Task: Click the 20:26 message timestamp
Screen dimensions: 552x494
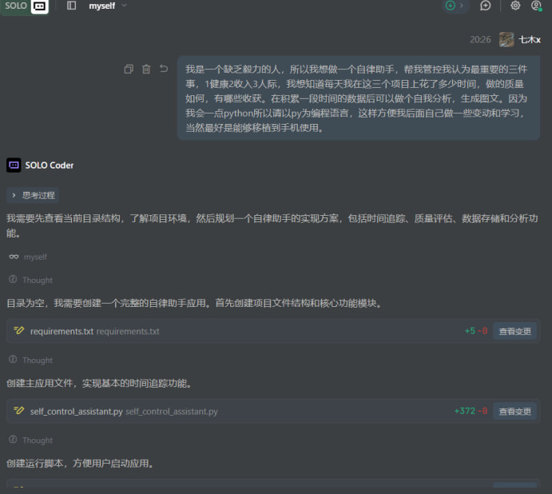Action: click(480, 39)
